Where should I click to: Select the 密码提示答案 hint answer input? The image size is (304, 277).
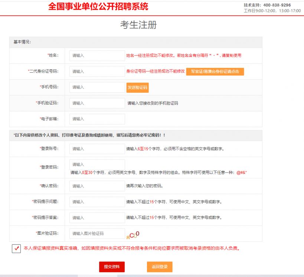[97, 217]
